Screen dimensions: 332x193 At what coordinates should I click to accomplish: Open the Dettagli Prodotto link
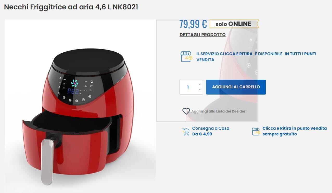(202, 35)
